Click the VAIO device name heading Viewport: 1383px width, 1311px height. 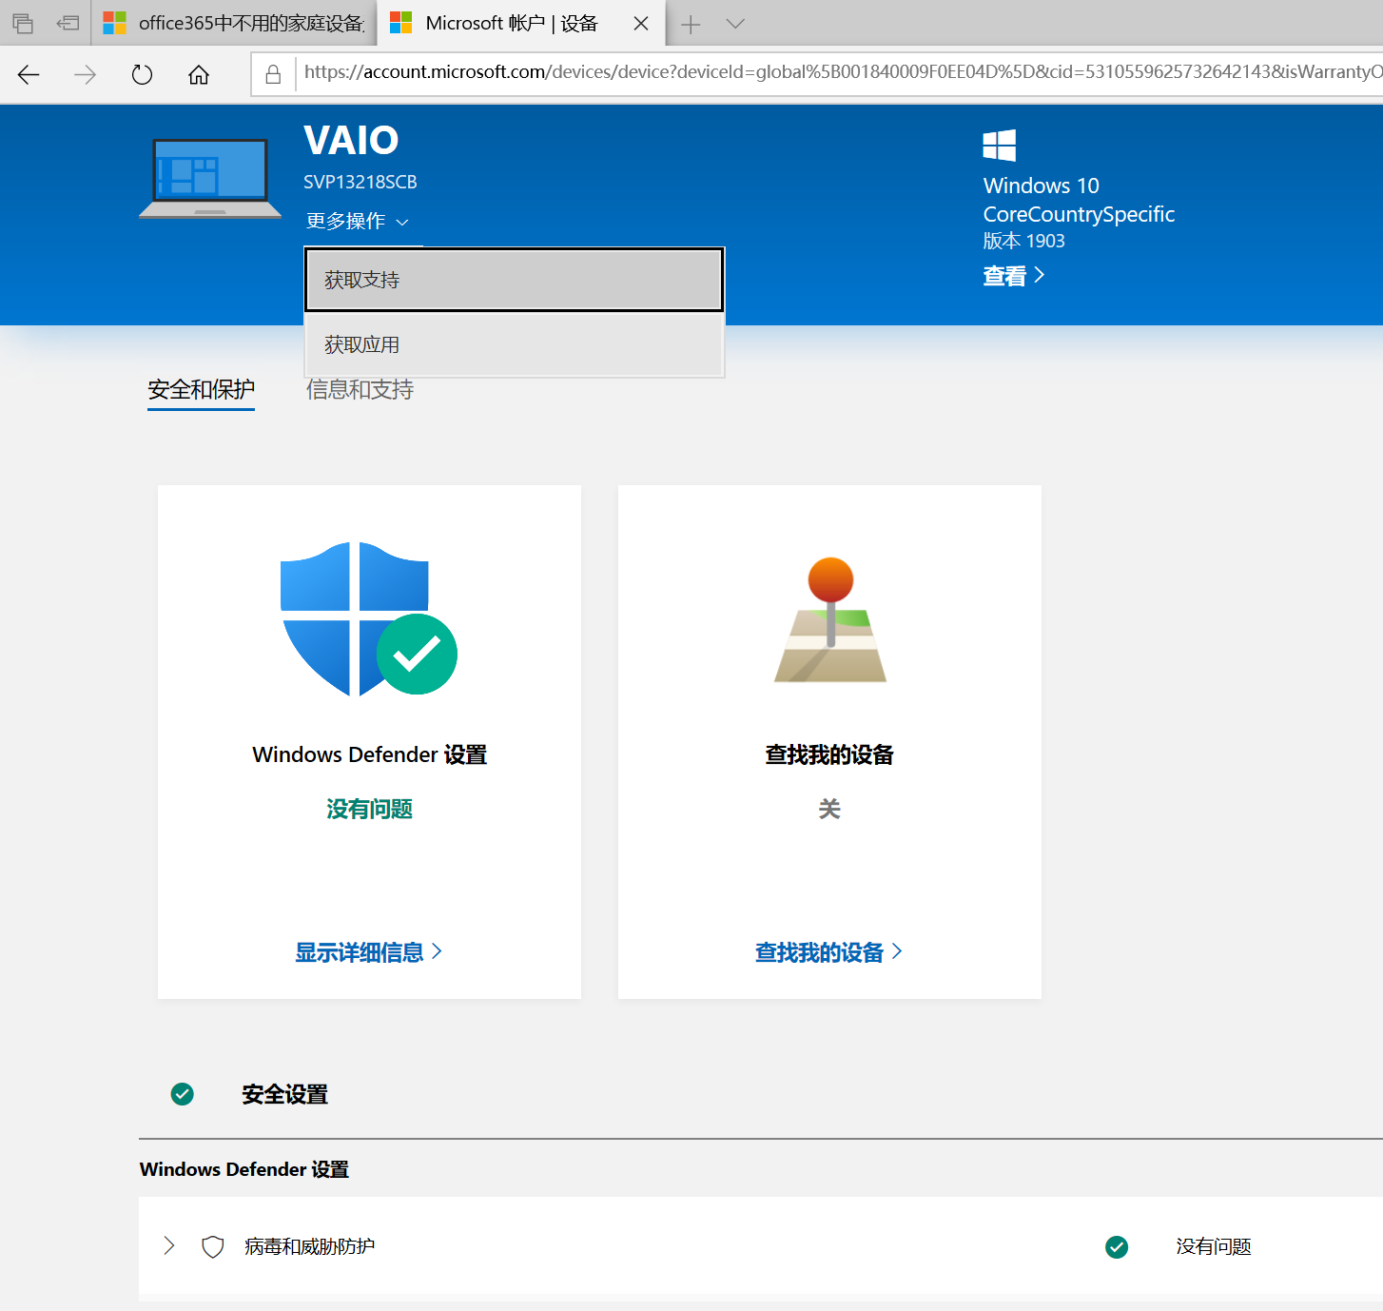click(351, 140)
